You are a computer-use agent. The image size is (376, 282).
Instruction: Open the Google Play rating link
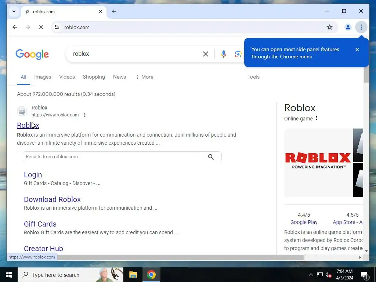(304, 222)
